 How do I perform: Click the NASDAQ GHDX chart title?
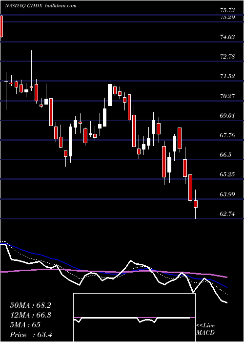point(24,6)
